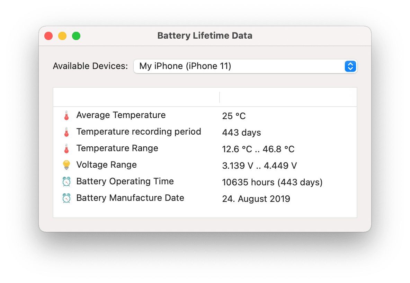
Task: Minimize window with the yellow button
Action: pyautogui.click(x=62, y=36)
